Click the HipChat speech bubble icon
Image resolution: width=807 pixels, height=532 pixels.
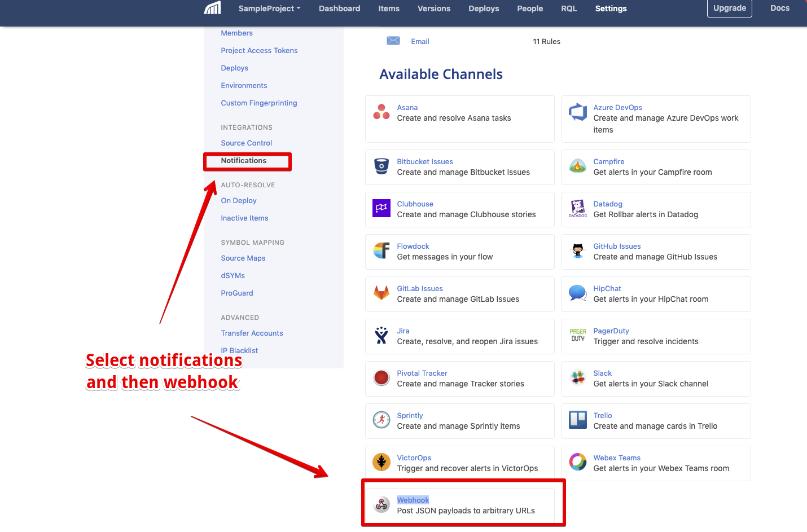(578, 293)
